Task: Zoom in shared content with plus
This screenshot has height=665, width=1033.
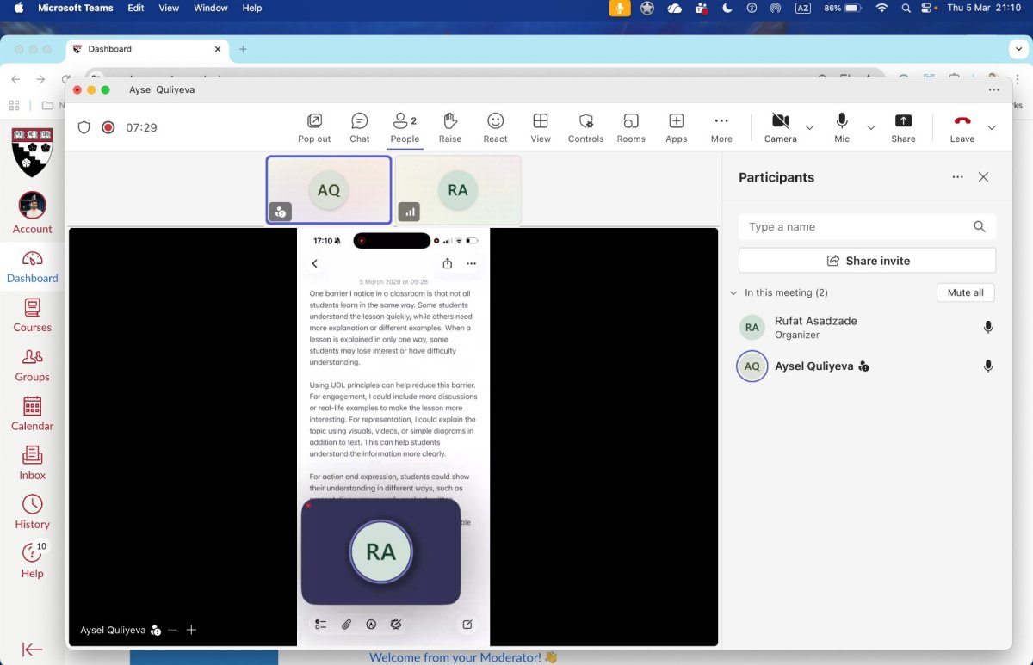Action: tap(191, 630)
